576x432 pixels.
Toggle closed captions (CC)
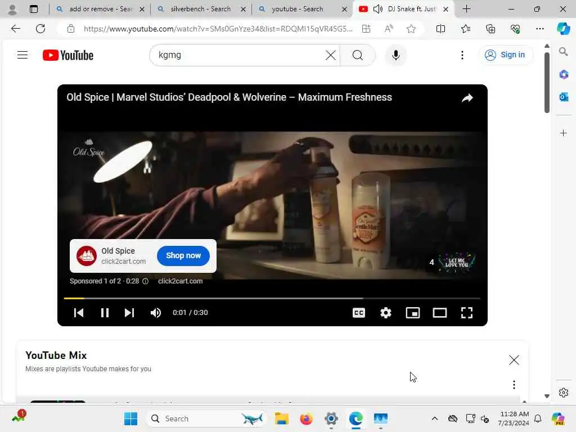358,313
